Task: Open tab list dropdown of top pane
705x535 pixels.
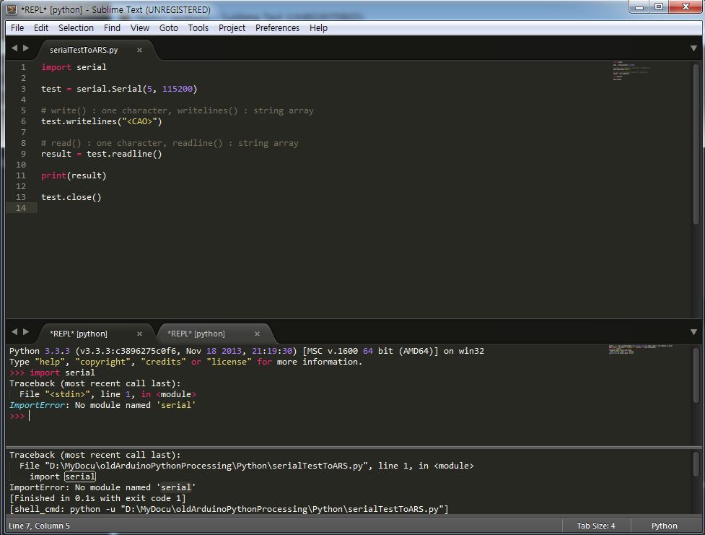Action: tap(693, 48)
